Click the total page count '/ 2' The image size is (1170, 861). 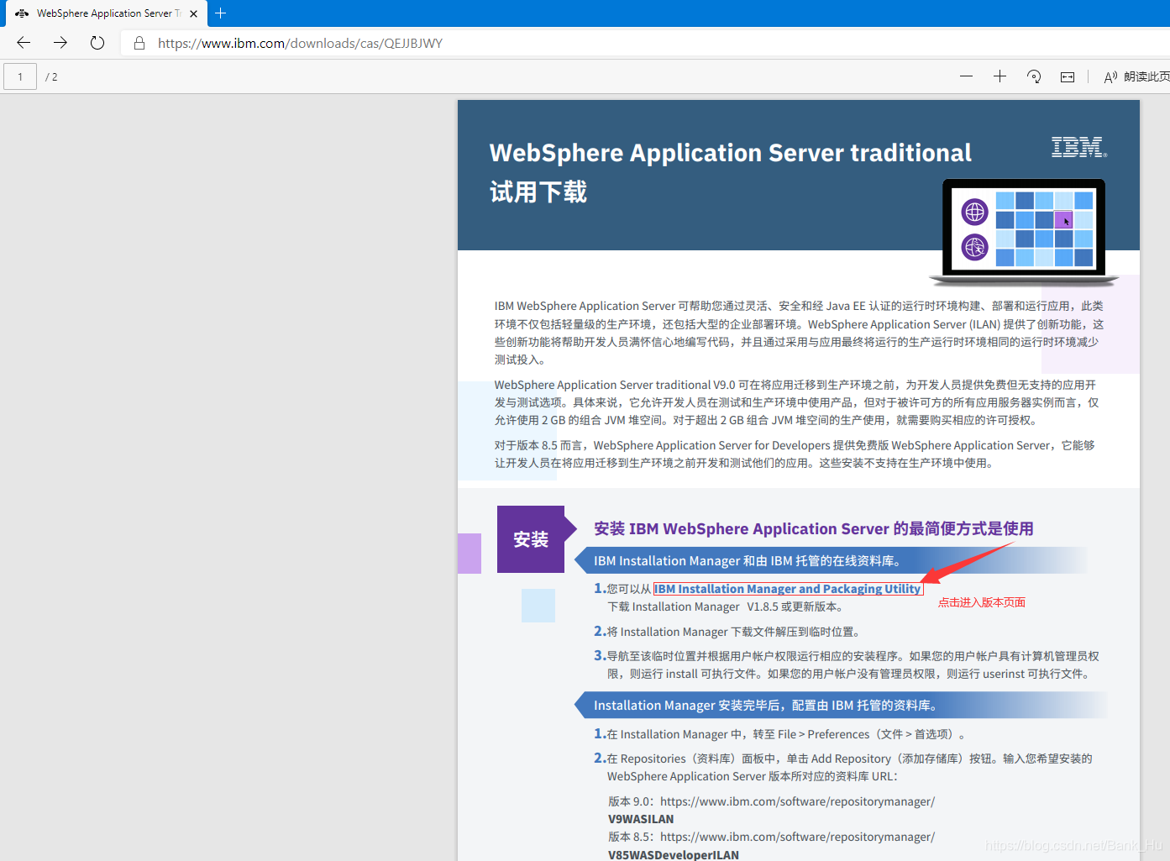pos(51,76)
